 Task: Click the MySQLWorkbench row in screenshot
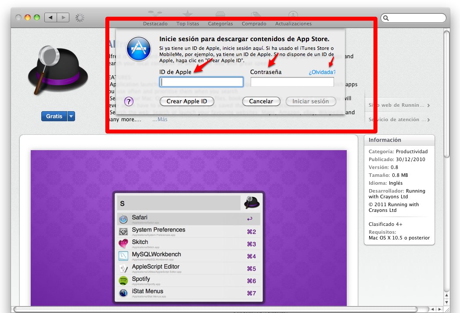(189, 256)
